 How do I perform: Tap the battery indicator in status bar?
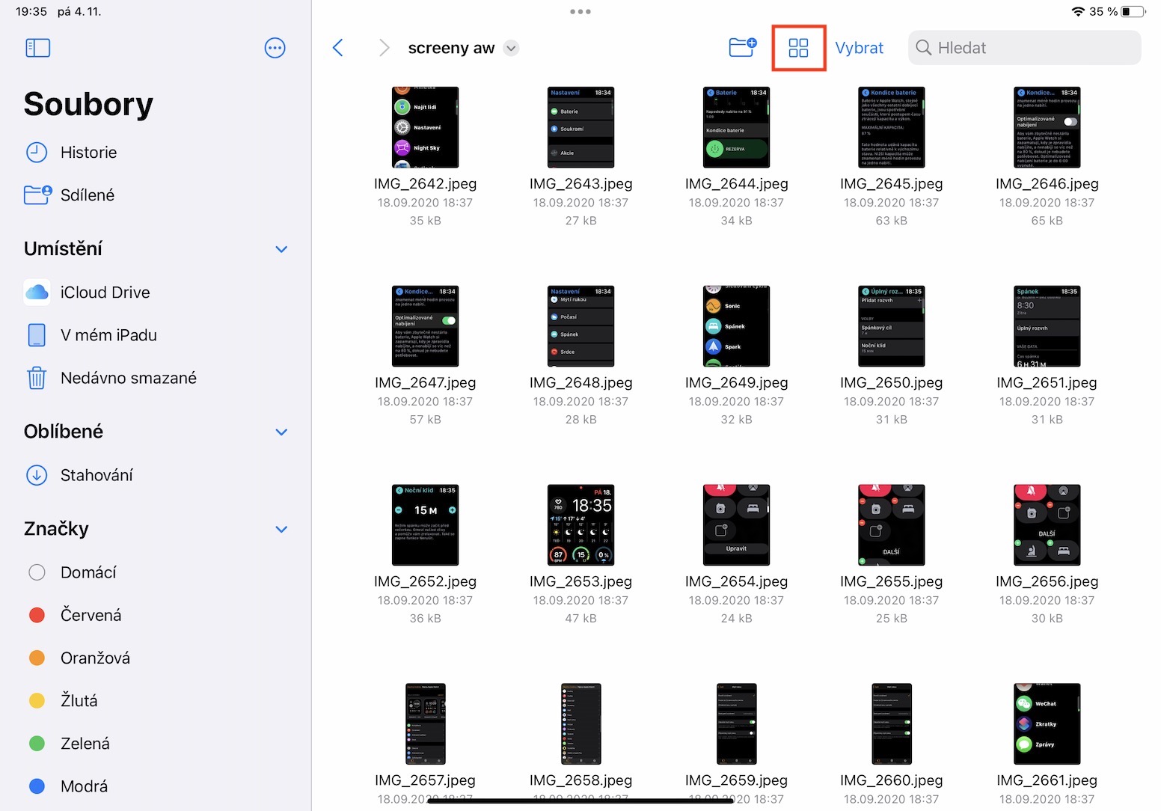point(1133,11)
